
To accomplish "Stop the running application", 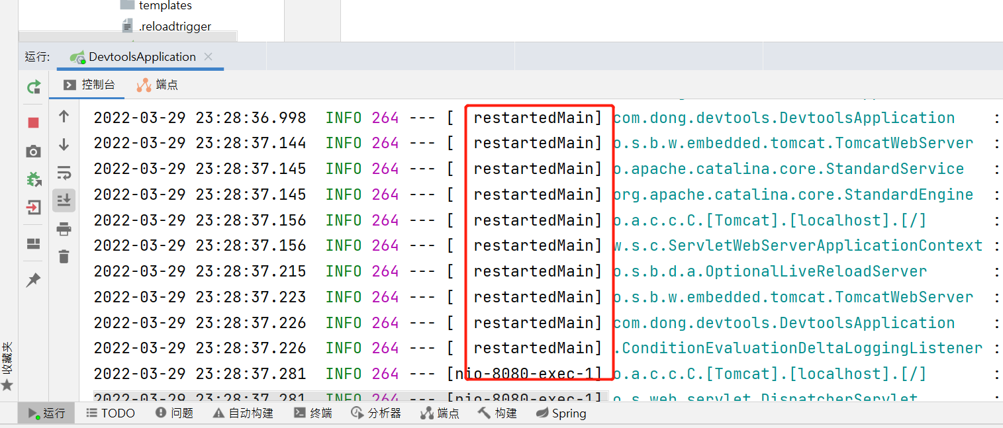I will tap(32, 122).
